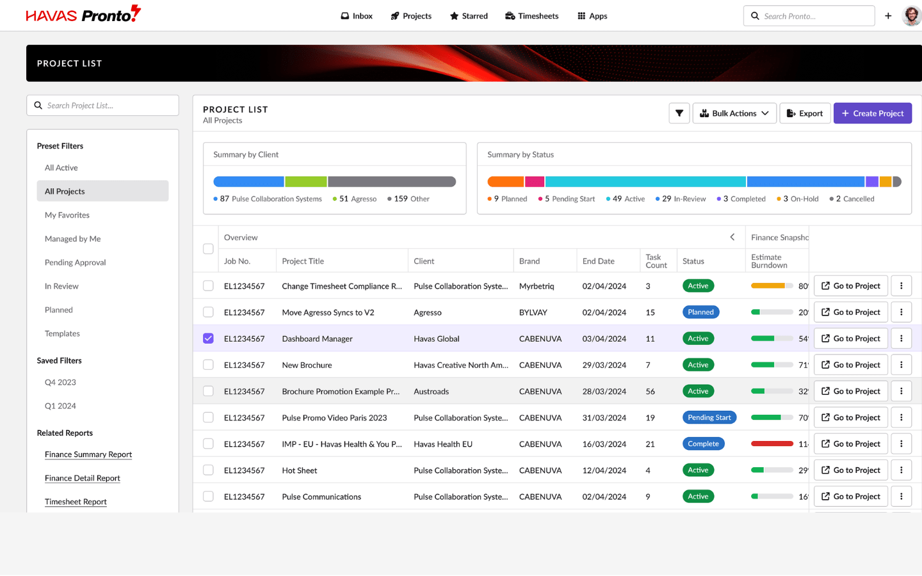The image size is (922, 576).
Task: Open three-dot menu for Brochure Promotion Example row
Action: pyautogui.click(x=901, y=391)
